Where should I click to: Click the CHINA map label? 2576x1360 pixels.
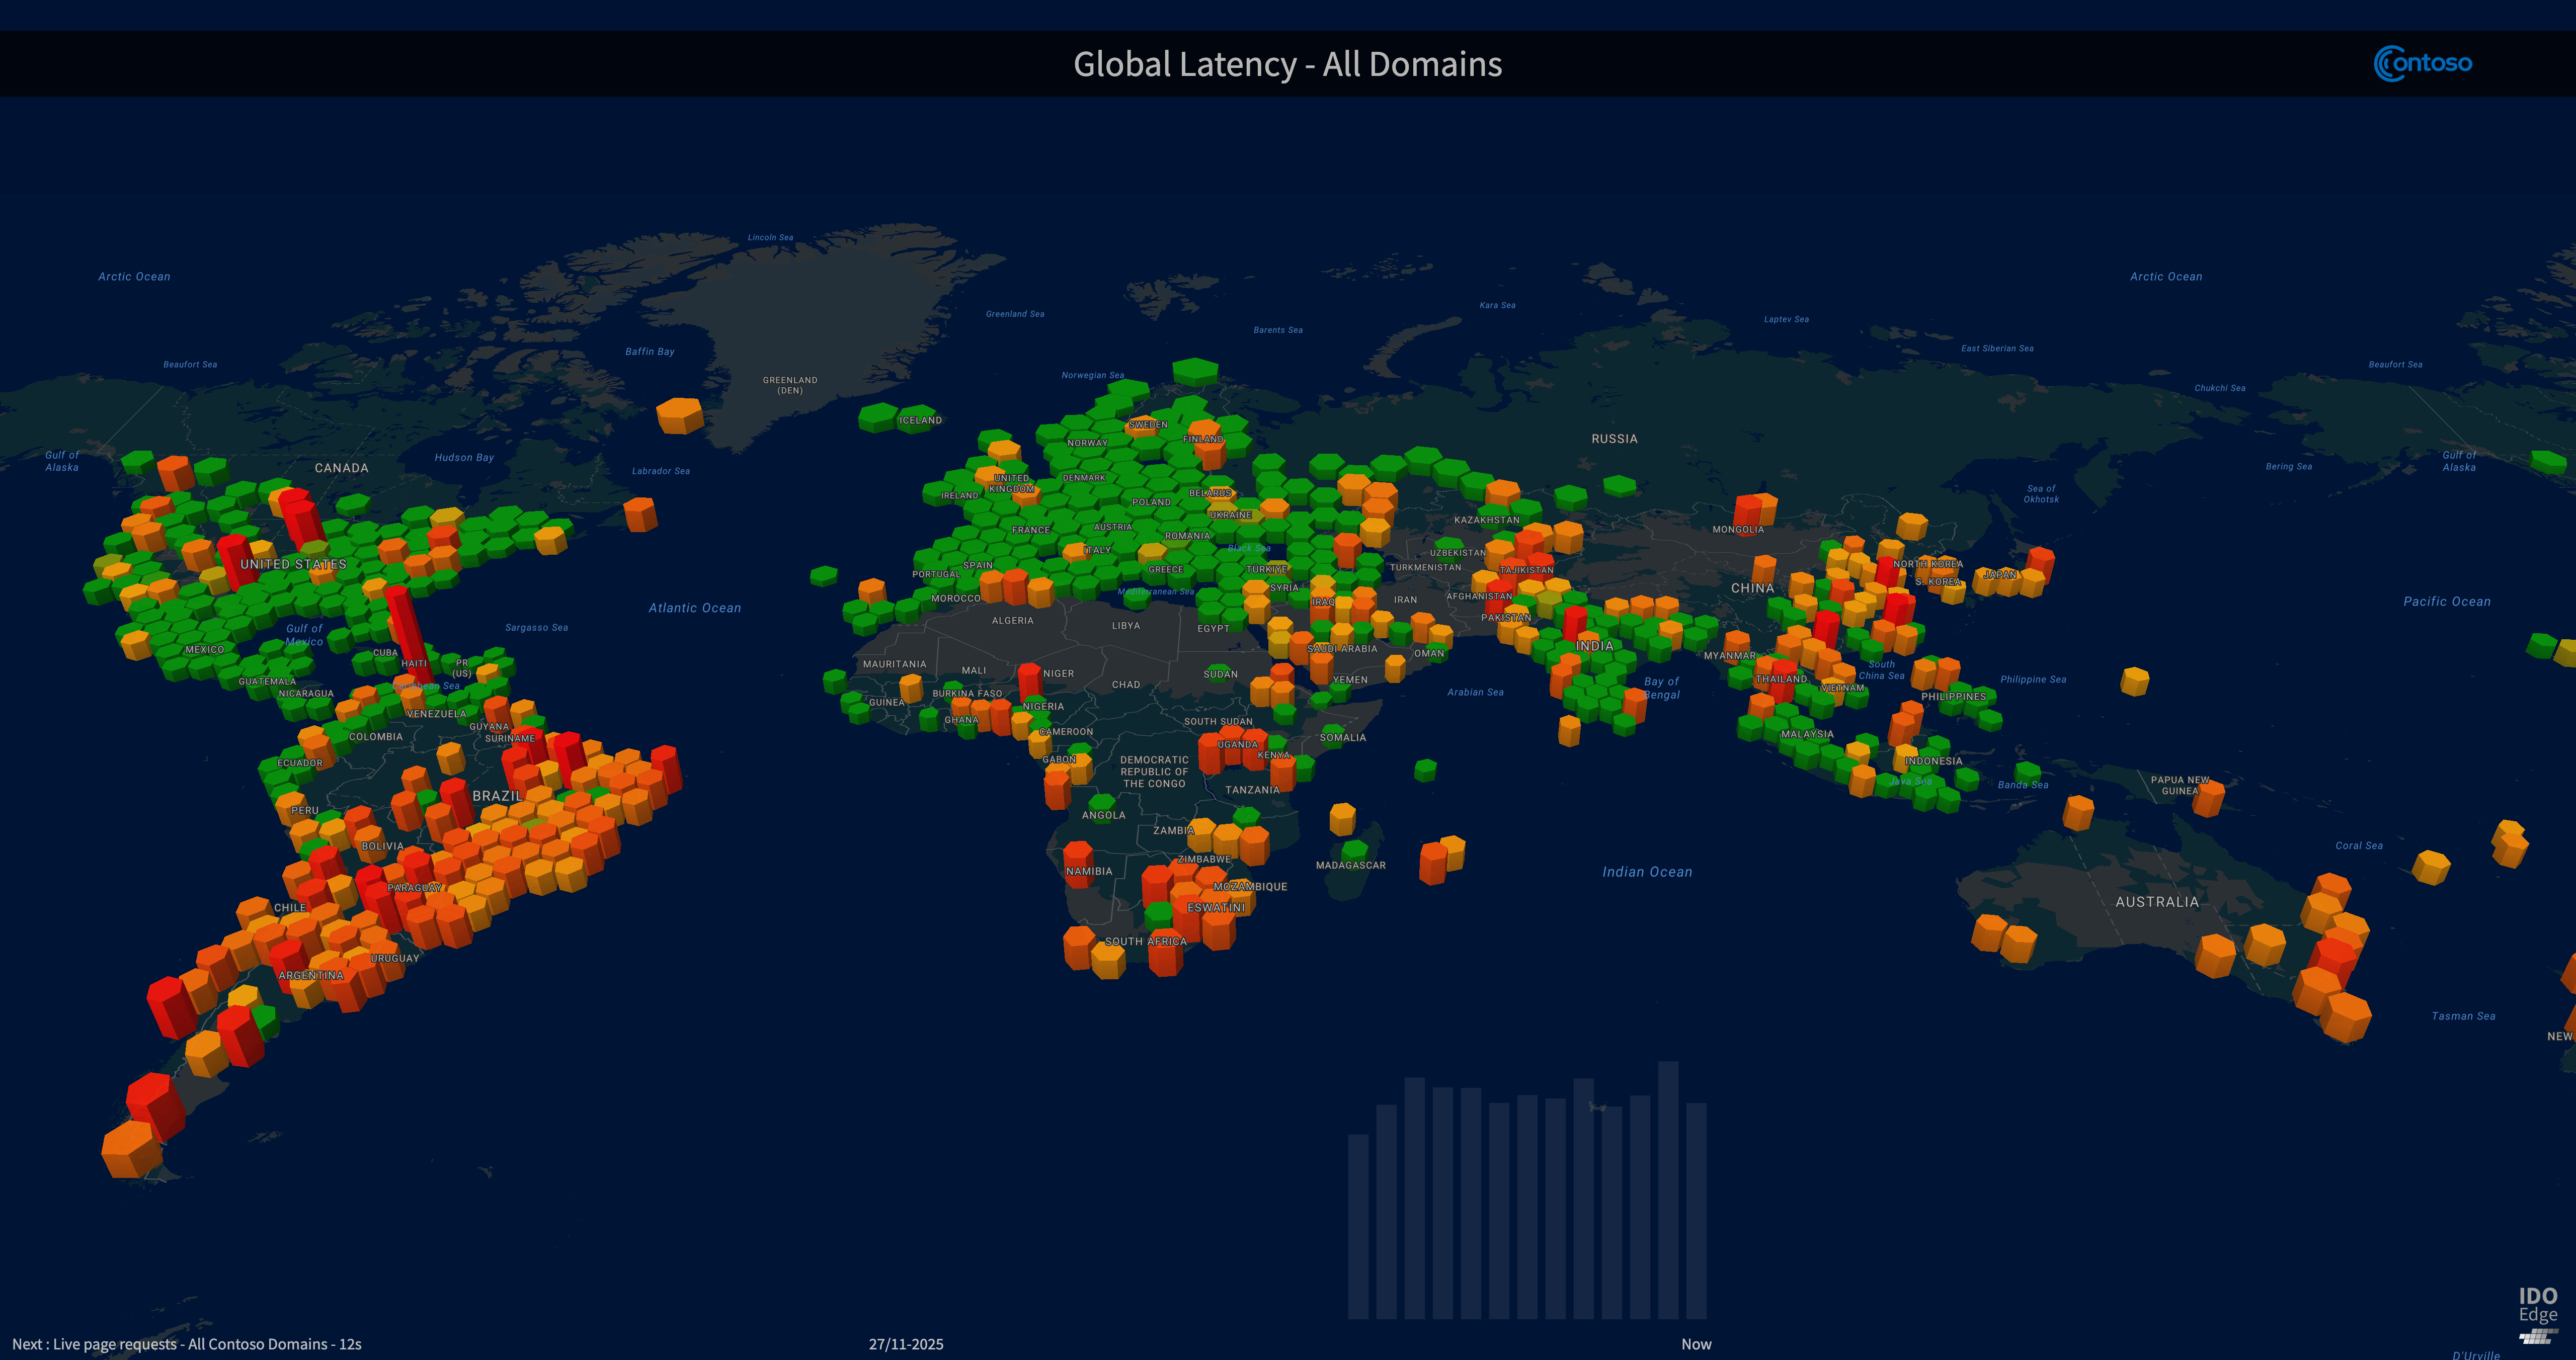1752,588
